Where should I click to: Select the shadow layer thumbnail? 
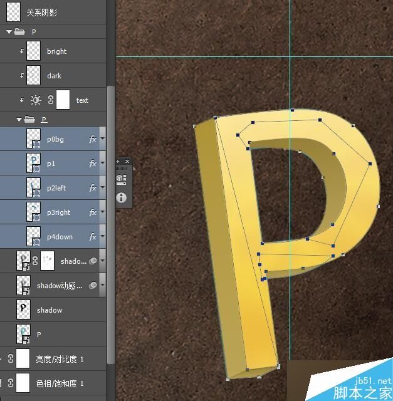click(x=23, y=310)
